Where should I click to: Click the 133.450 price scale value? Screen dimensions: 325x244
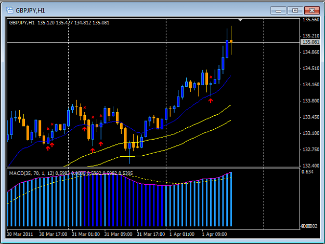pyautogui.click(x=311, y=117)
